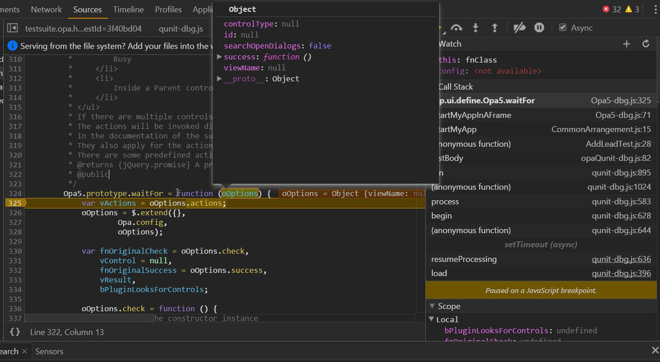
Task: Click the code on line 332 fnOriginalSuccess
Action: pos(183,270)
